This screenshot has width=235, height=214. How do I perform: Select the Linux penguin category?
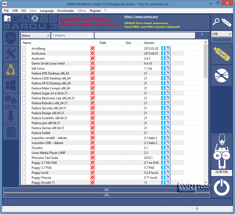point(11,70)
